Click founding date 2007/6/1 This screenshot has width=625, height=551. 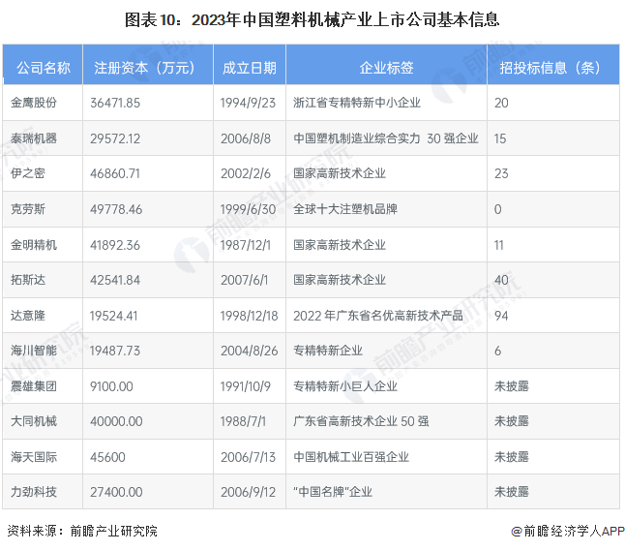pos(245,280)
